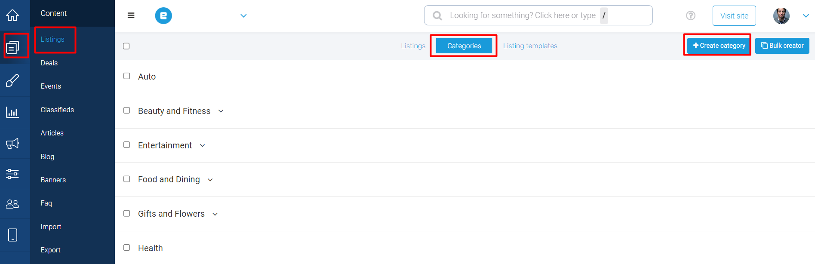This screenshot has height=264, width=815.
Task: Open Export in the Content menu
Action: point(50,250)
